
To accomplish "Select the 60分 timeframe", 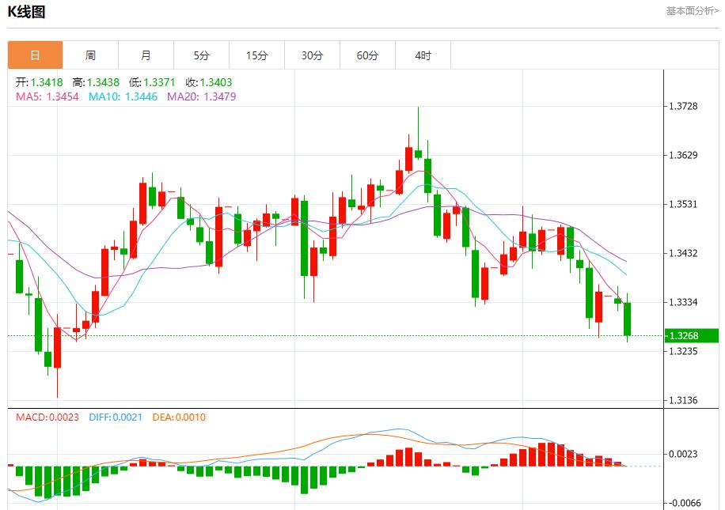I will click(366, 55).
